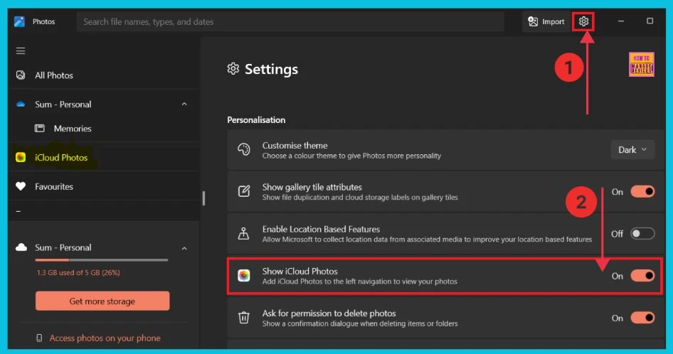Screen dimensions: 673x354
Task: Click the OneDrive storage usage bar
Action: tap(102, 260)
